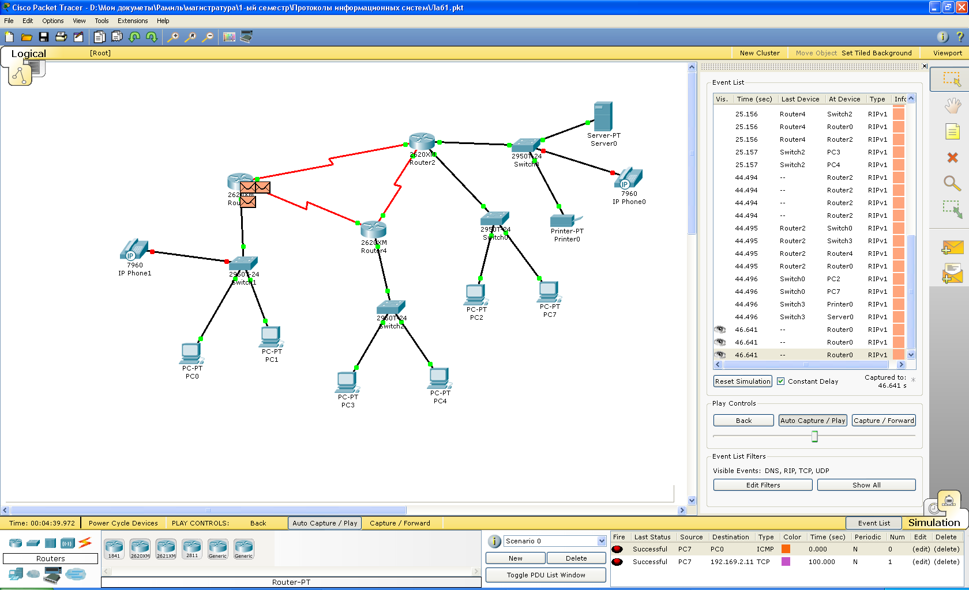Click Capture / Forward in Play Controls
This screenshot has height=590, width=969.
pos(884,421)
